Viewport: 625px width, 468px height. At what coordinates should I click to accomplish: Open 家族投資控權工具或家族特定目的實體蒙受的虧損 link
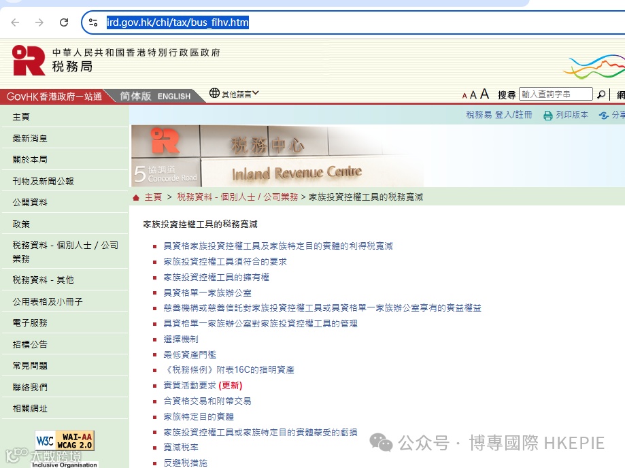coord(260,432)
